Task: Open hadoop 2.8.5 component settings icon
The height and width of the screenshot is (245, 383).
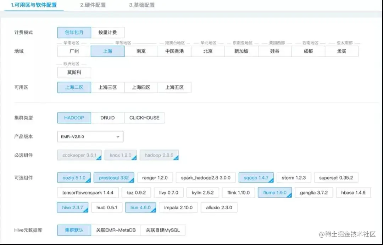Action: tap(176, 158)
